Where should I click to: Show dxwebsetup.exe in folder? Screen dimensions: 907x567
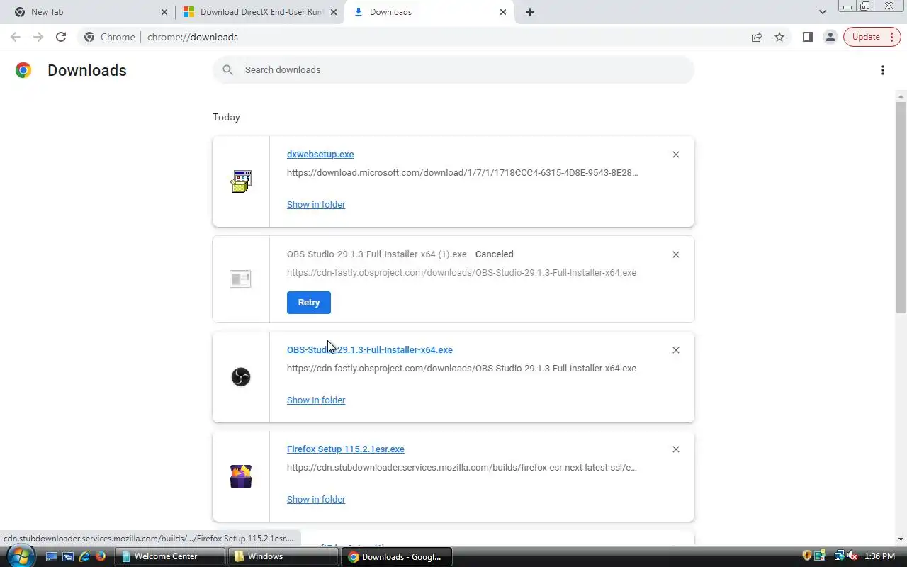point(316,204)
